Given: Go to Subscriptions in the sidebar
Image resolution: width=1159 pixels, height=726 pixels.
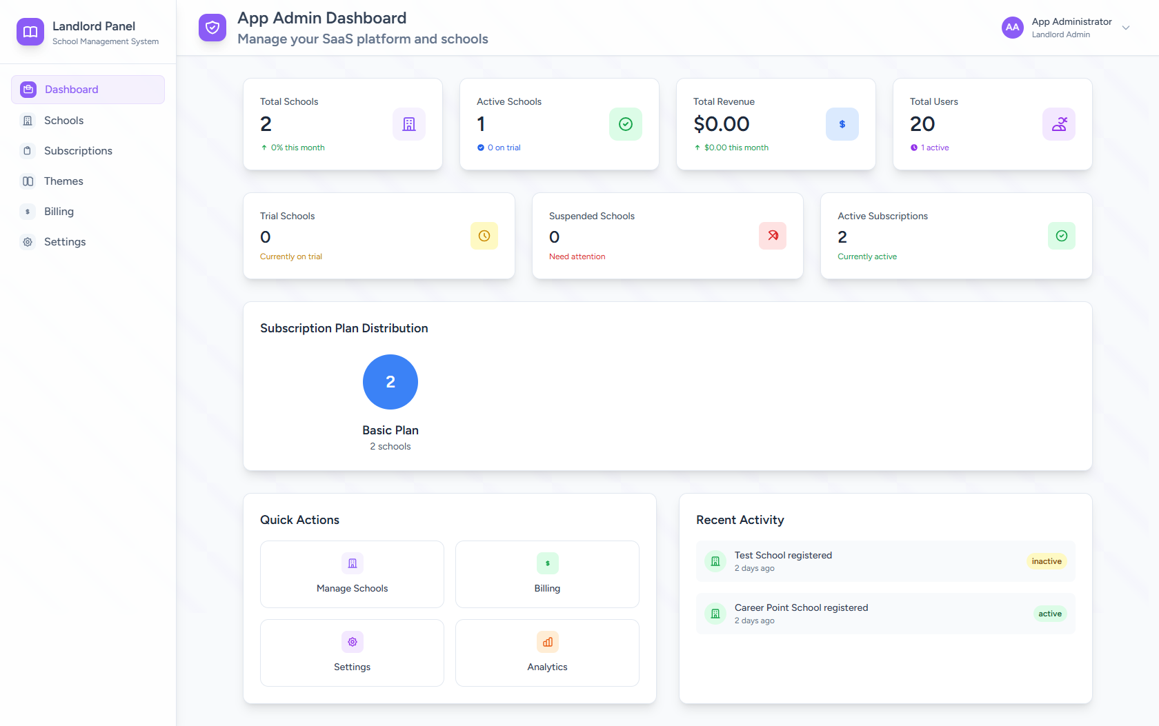Looking at the screenshot, I should (78, 151).
